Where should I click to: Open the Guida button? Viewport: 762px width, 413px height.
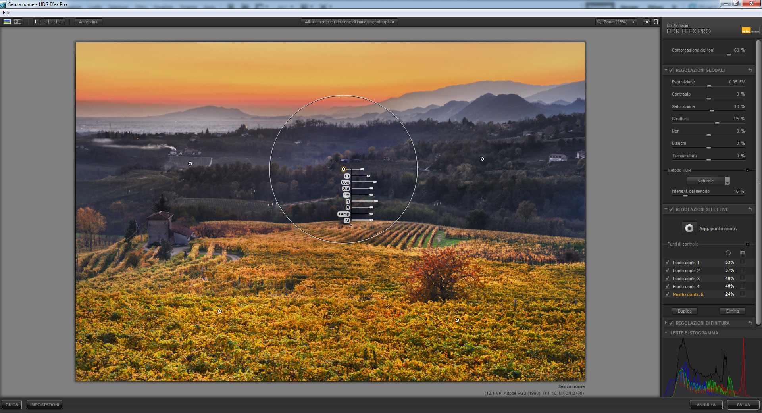(12, 405)
